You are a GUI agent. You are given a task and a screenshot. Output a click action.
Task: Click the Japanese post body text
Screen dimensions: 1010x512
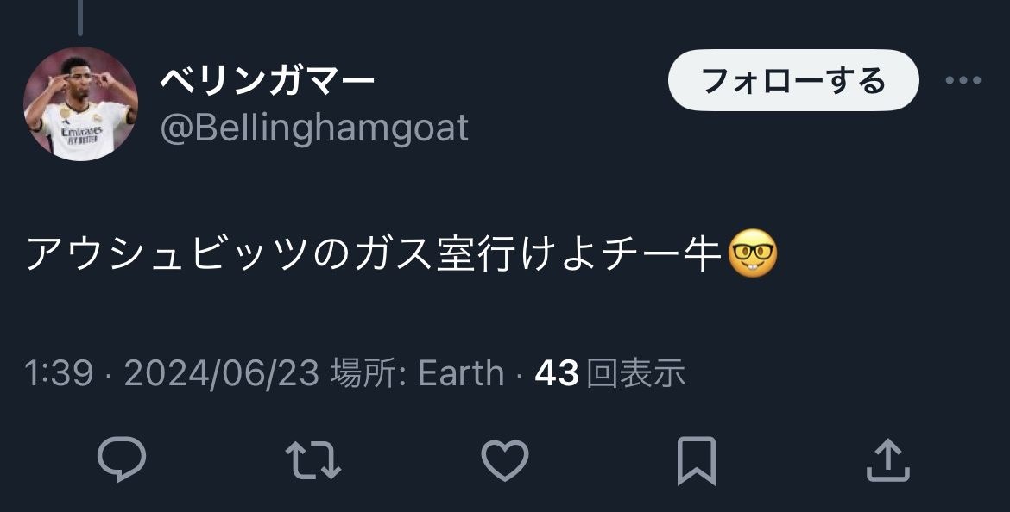click(375, 254)
